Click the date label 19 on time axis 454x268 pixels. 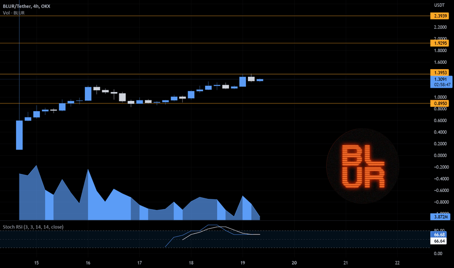click(x=243, y=263)
